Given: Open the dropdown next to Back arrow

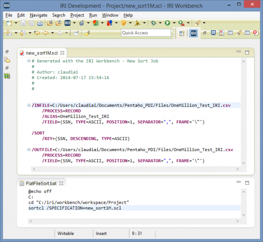Looking at the screenshot, I should (x=53, y=33).
